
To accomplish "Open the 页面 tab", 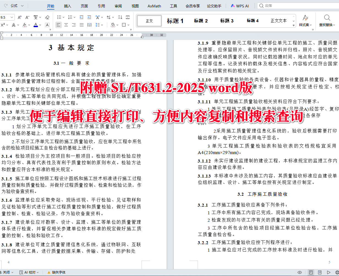I will pyautogui.click(x=84, y=6).
